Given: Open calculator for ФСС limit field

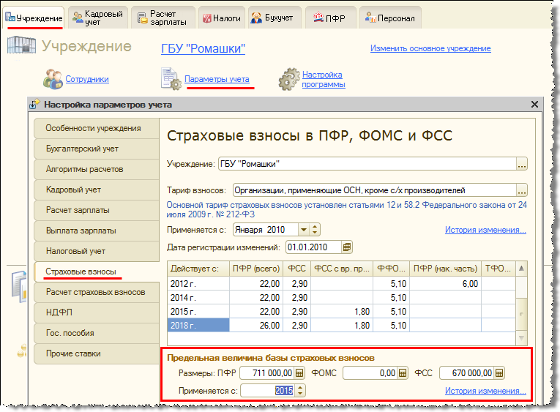Looking at the screenshot, I should coord(499,373).
